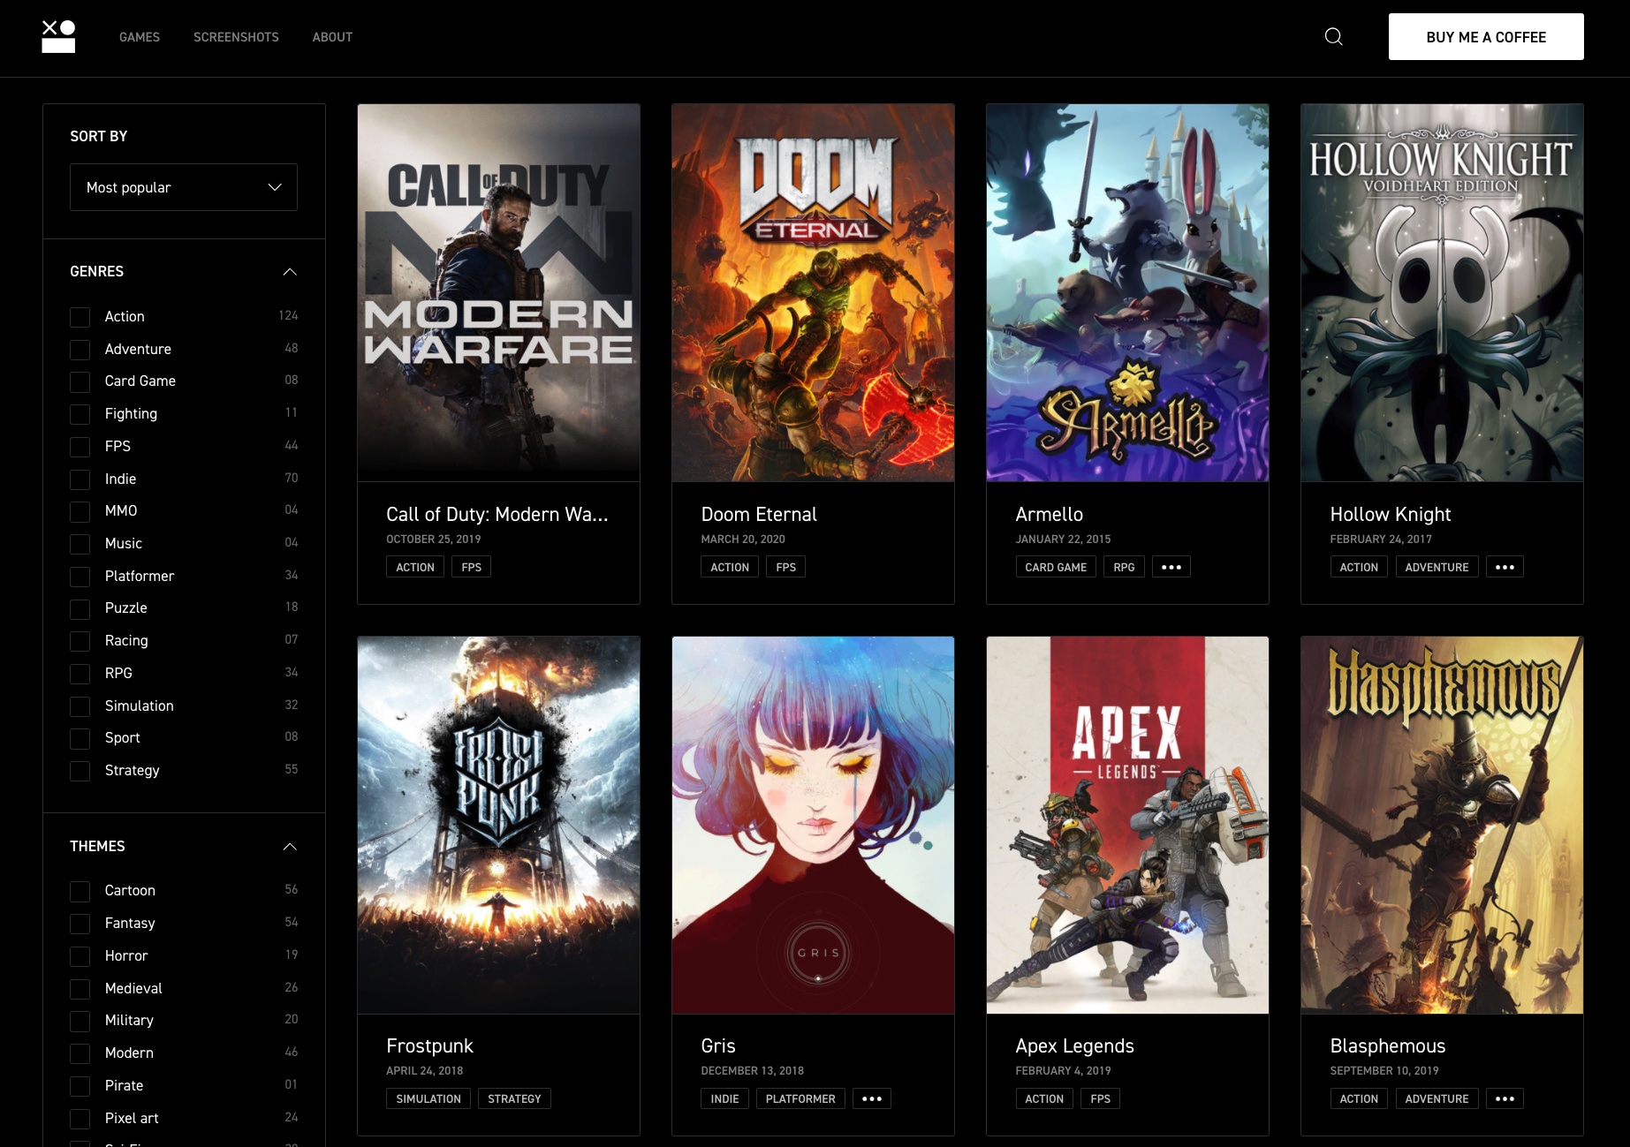Click the Frostpunk title link
Screen dimensions: 1630x1147
[x=429, y=1046]
